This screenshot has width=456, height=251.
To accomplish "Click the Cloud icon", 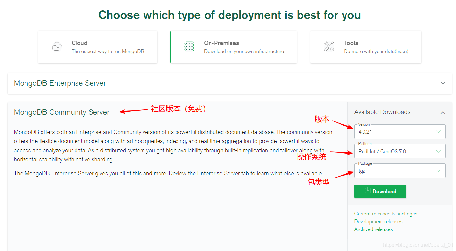I will 57,47.
